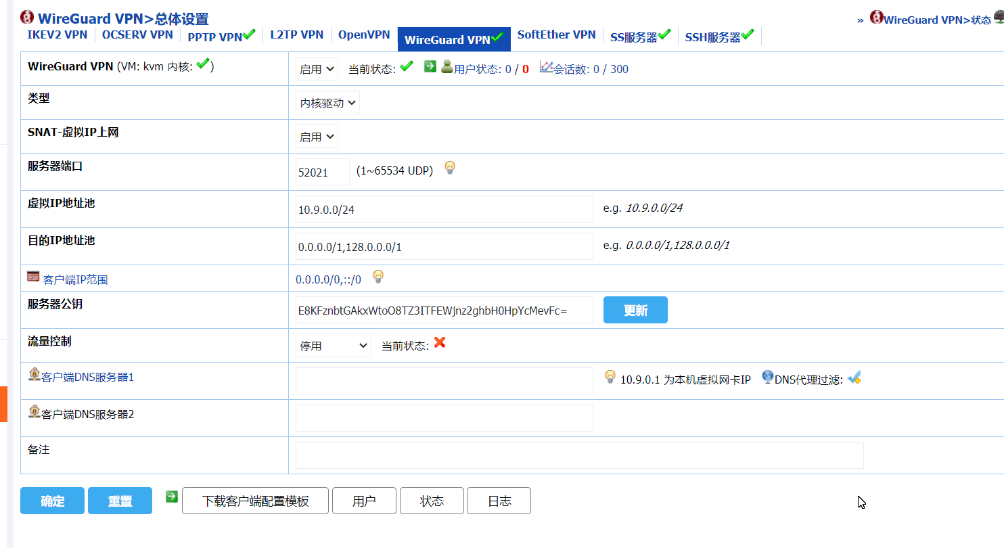The width and height of the screenshot is (1004, 548).
Task: Click the 更新 server key button
Action: coord(635,310)
